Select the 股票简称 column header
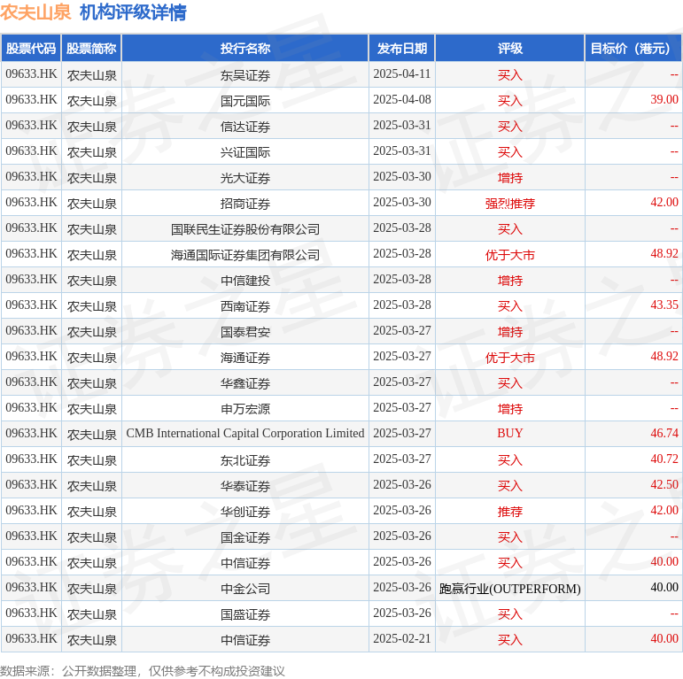 (x=91, y=49)
